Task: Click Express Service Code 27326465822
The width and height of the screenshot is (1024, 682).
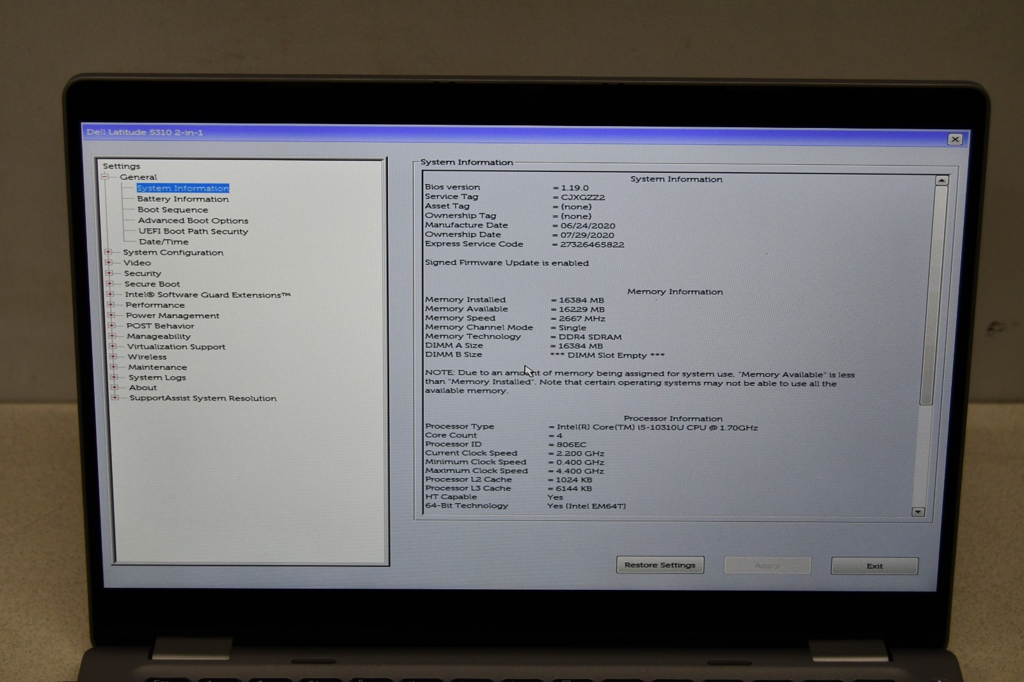Action: (592, 244)
